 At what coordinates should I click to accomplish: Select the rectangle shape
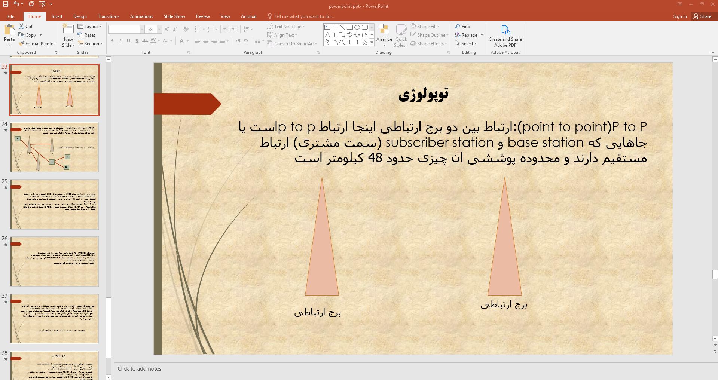click(x=349, y=27)
